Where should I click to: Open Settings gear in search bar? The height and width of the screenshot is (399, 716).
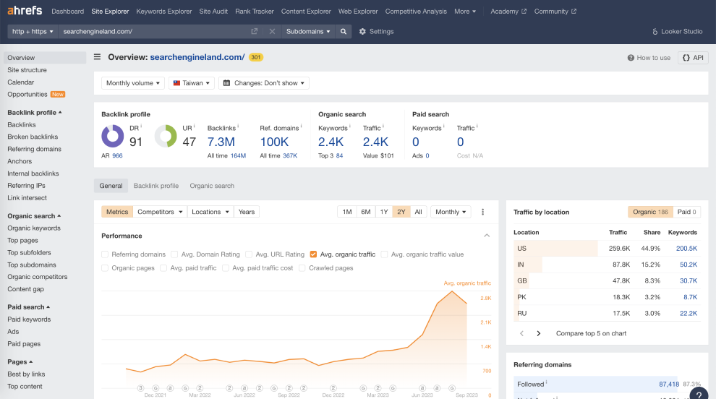click(362, 31)
